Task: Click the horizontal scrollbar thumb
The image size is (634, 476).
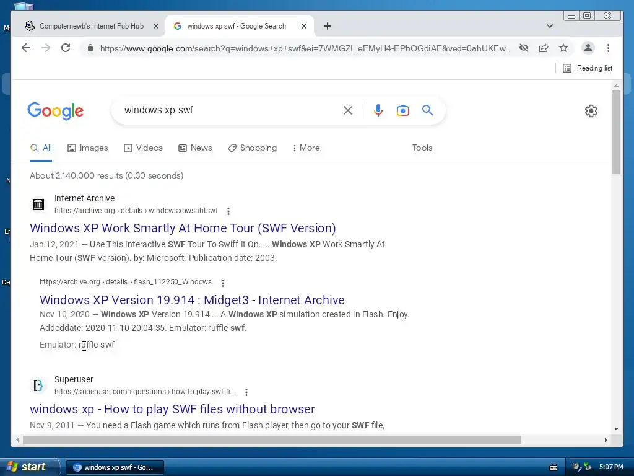Action: (272, 439)
